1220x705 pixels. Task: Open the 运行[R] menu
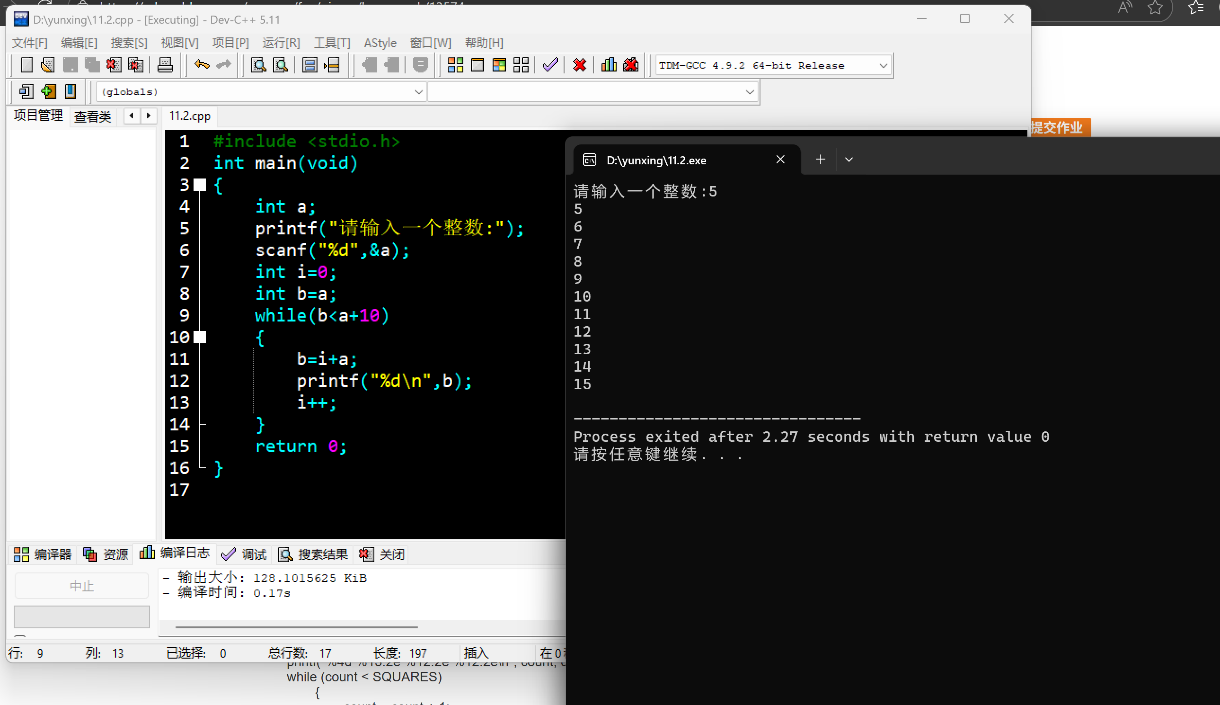tap(281, 43)
